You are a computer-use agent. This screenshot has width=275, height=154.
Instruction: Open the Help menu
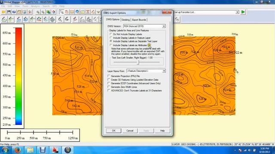click(62, 6)
